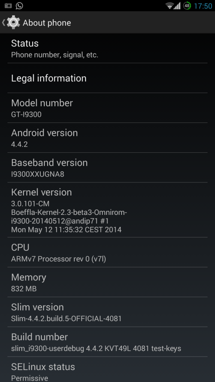Tap the Build number row
This screenshot has width=215, height=382.
(107, 342)
